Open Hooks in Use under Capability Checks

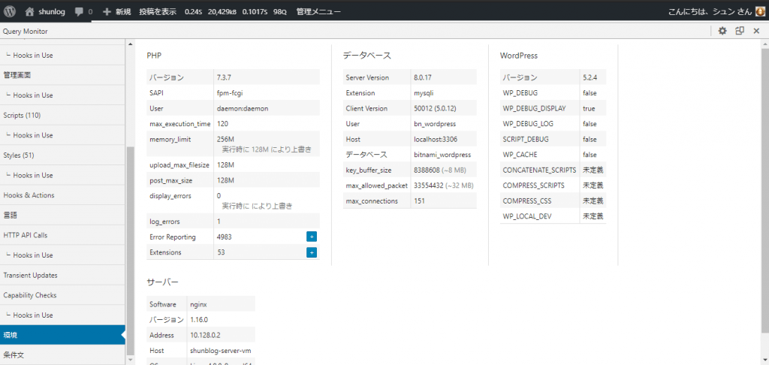63,315
